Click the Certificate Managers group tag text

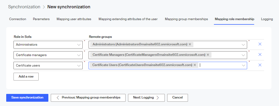pos(149,55)
